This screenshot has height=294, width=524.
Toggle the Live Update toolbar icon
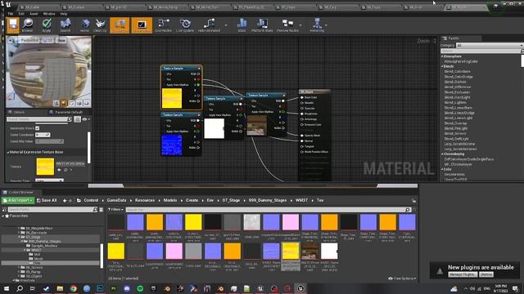[x=185, y=25]
